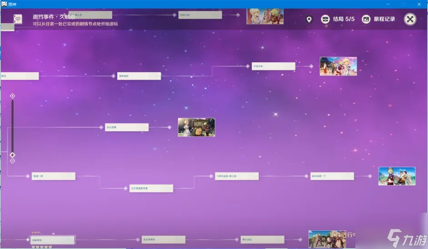Screen dimensions: 428x249
Task: Open the middle ending thumbnail beside the building
Action: [196, 127]
